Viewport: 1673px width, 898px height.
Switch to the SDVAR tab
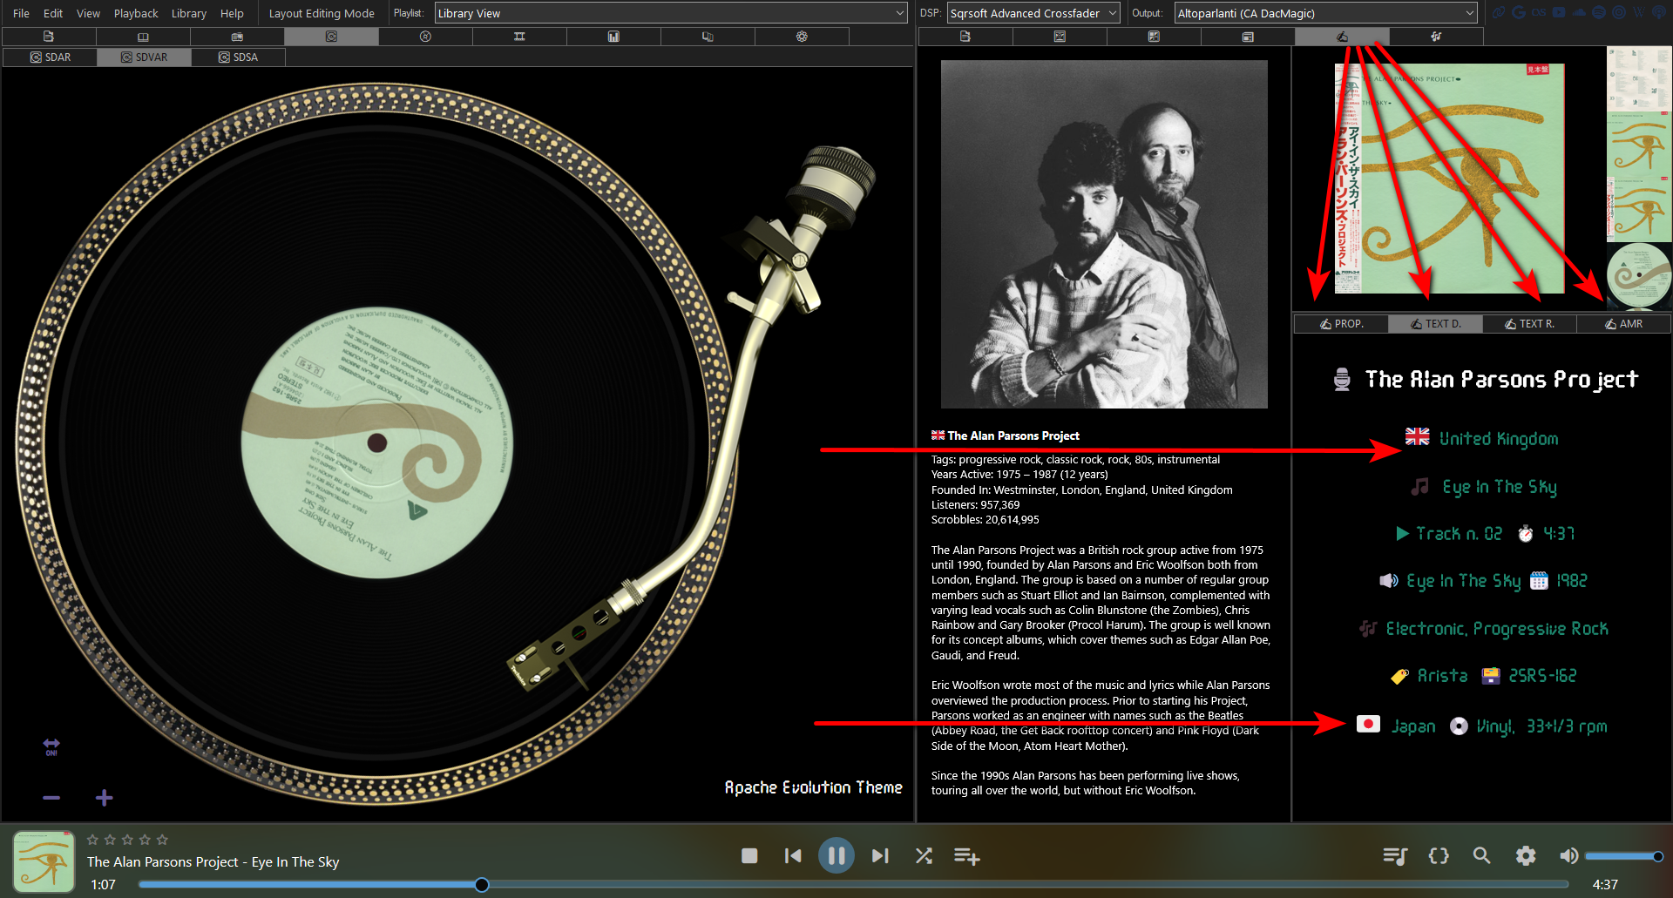(144, 57)
